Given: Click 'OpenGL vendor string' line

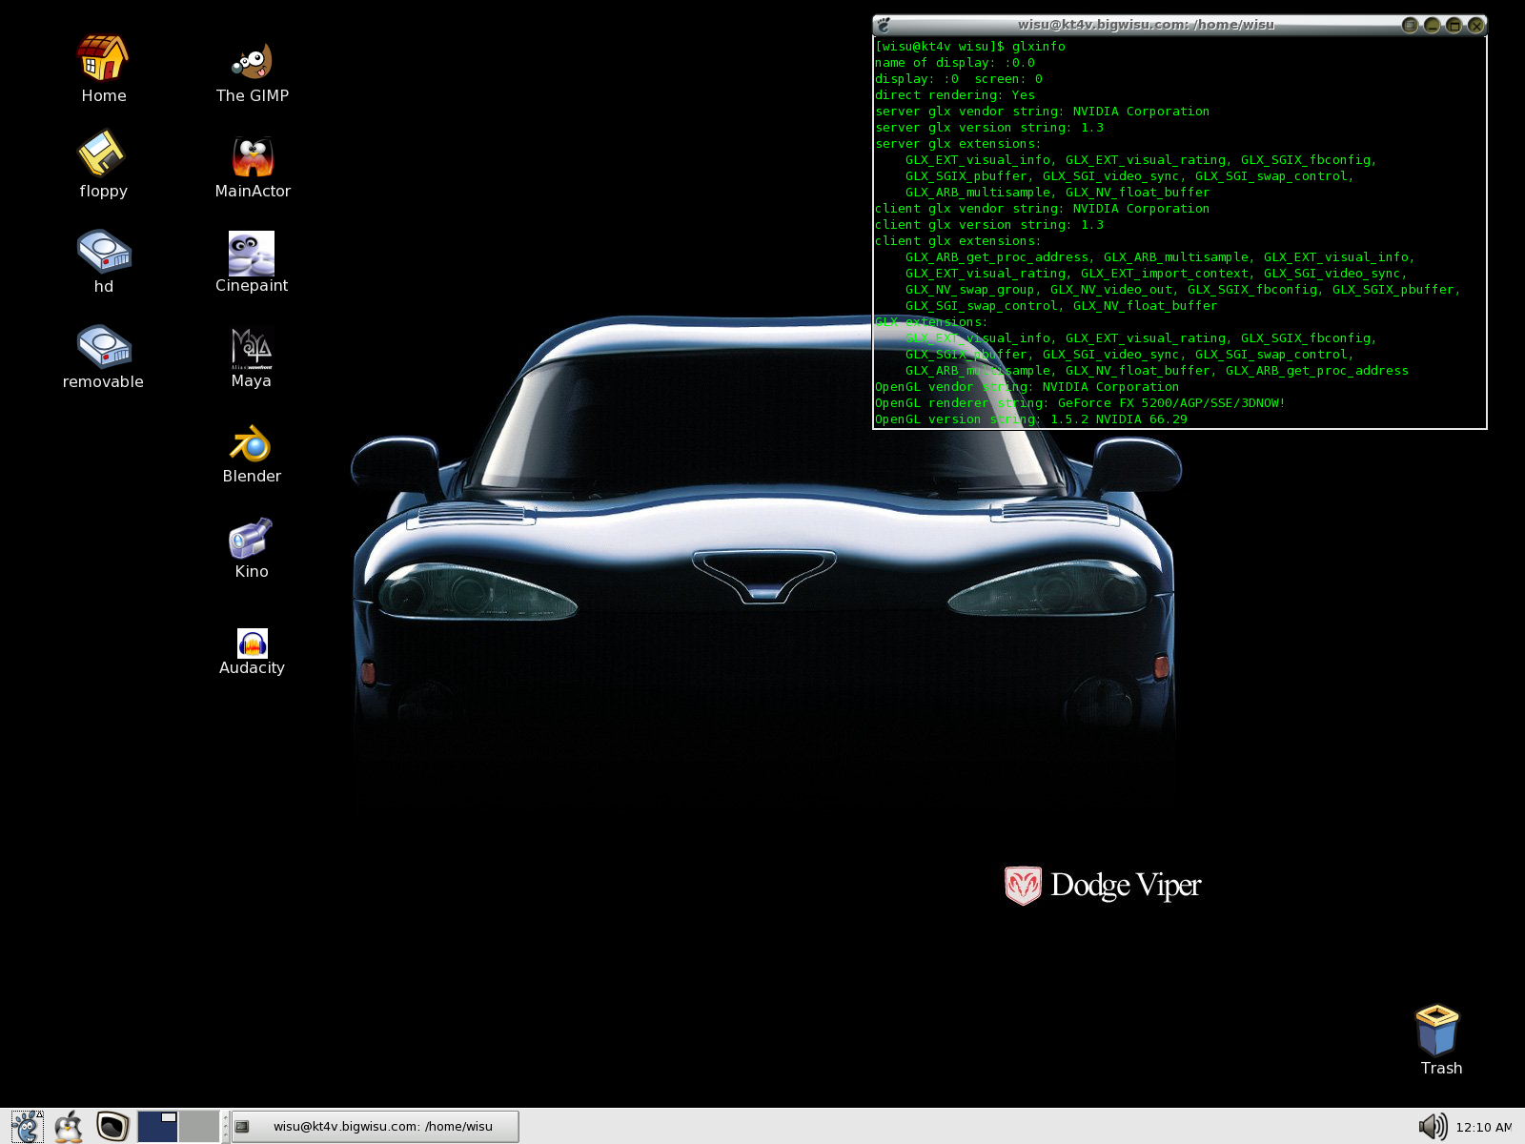Looking at the screenshot, I should [x=1027, y=386].
